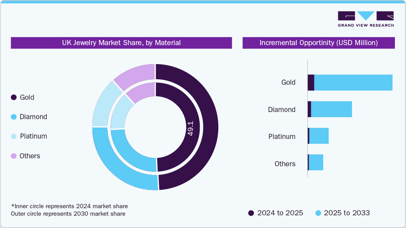
Task: Select the Diamond legend color dot
Action: (13, 117)
